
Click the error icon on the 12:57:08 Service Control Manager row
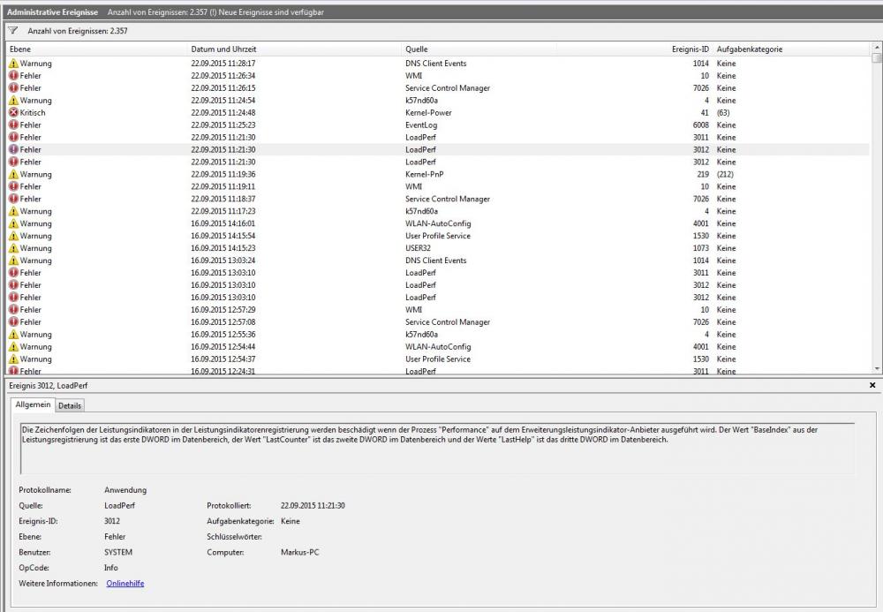(x=13, y=322)
